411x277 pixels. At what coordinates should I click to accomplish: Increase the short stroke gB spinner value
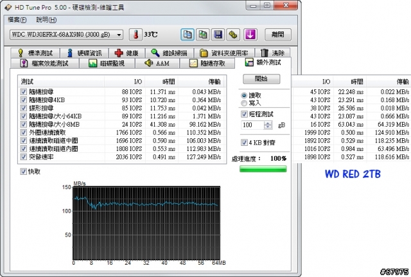[268, 123]
